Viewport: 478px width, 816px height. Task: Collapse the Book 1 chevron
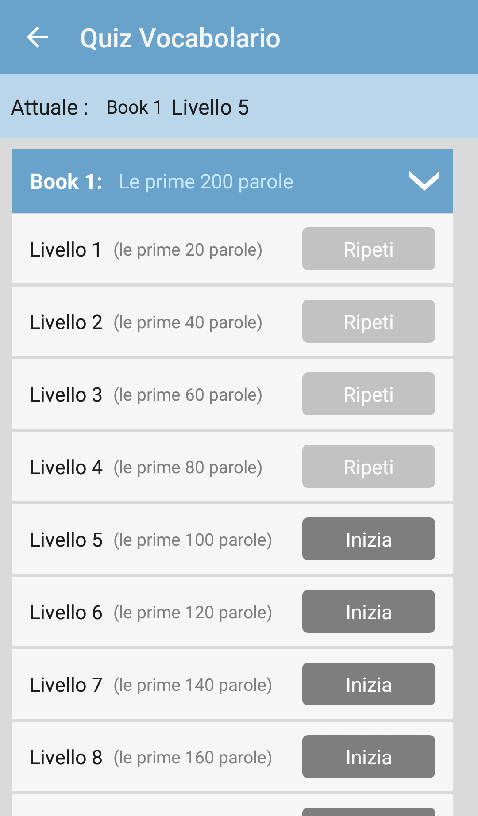(x=424, y=181)
